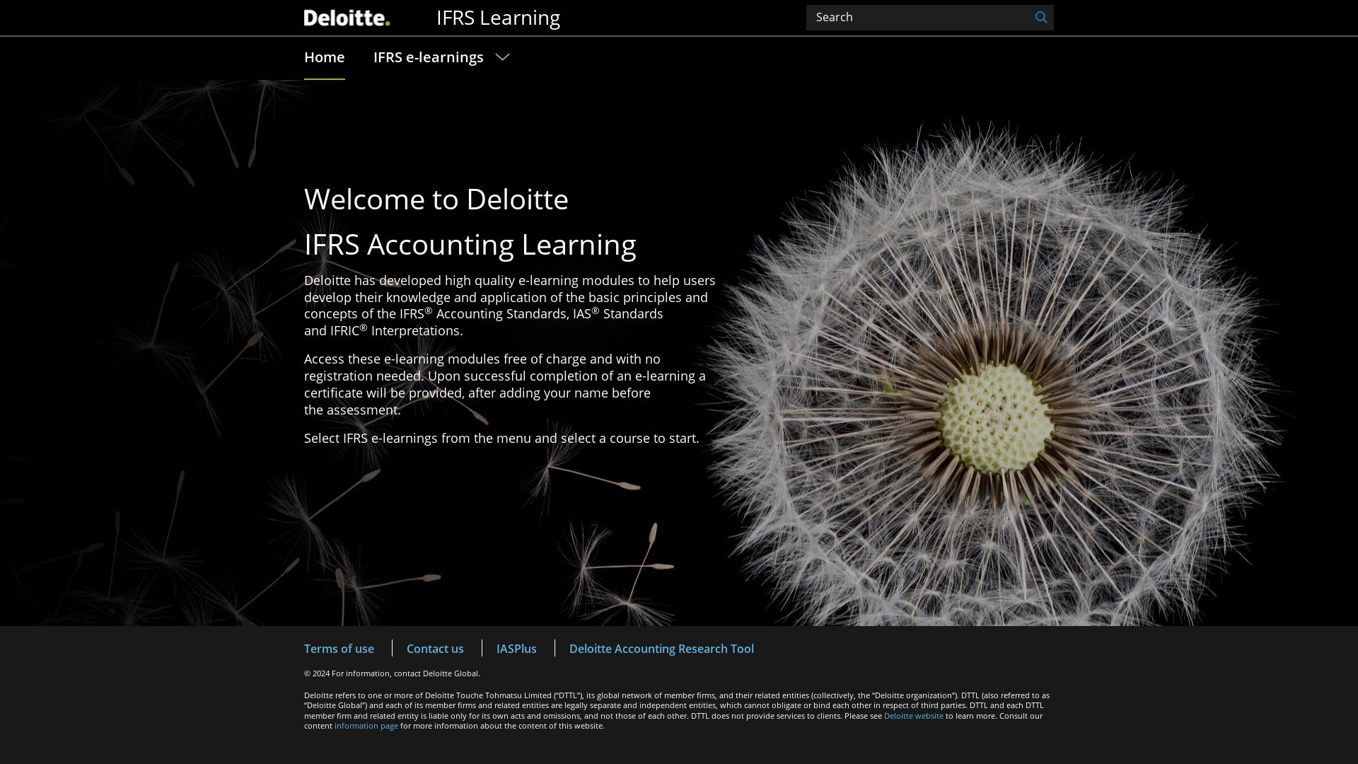Visit the IASPlus footer link
The width and height of the screenshot is (1358, 764).
[516, 649]
